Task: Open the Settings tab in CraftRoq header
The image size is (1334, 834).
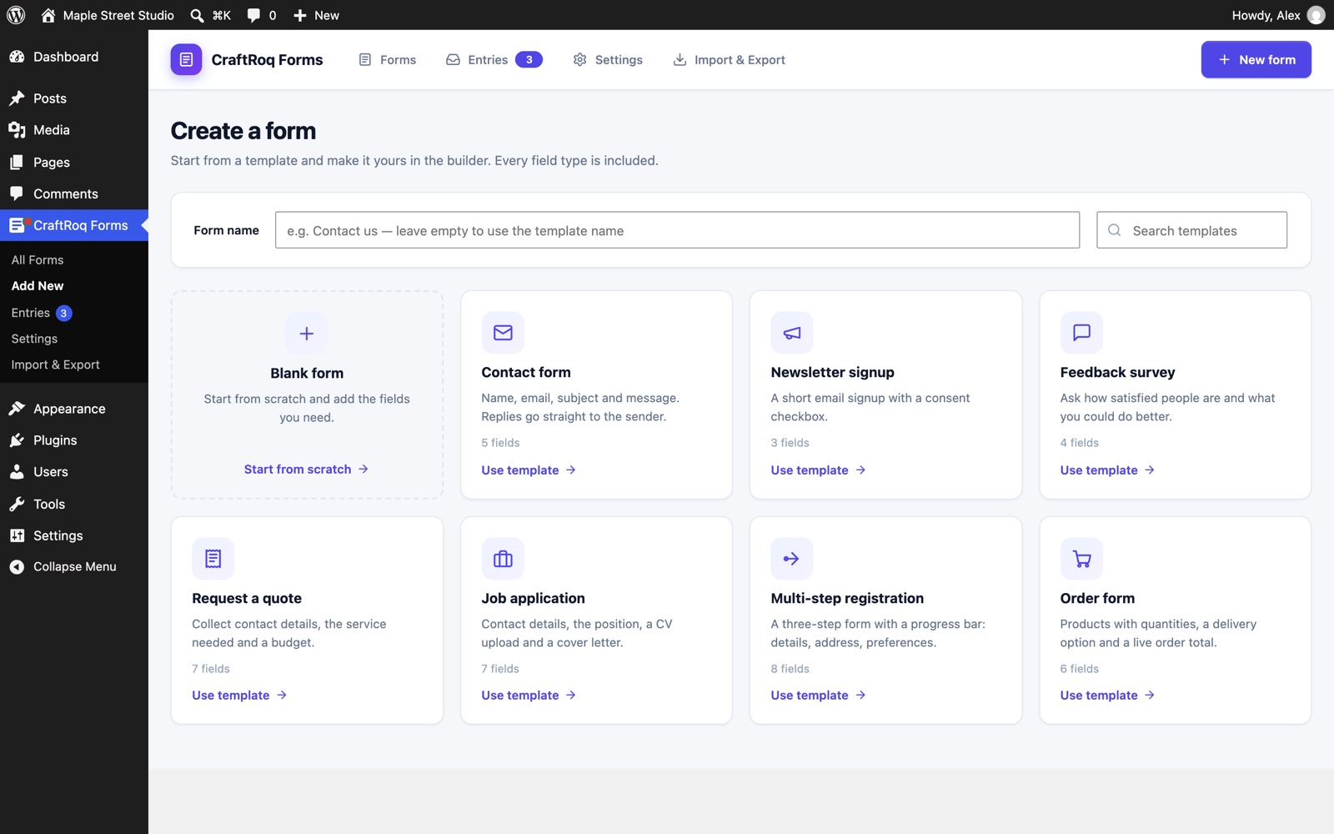Action: 608,59
